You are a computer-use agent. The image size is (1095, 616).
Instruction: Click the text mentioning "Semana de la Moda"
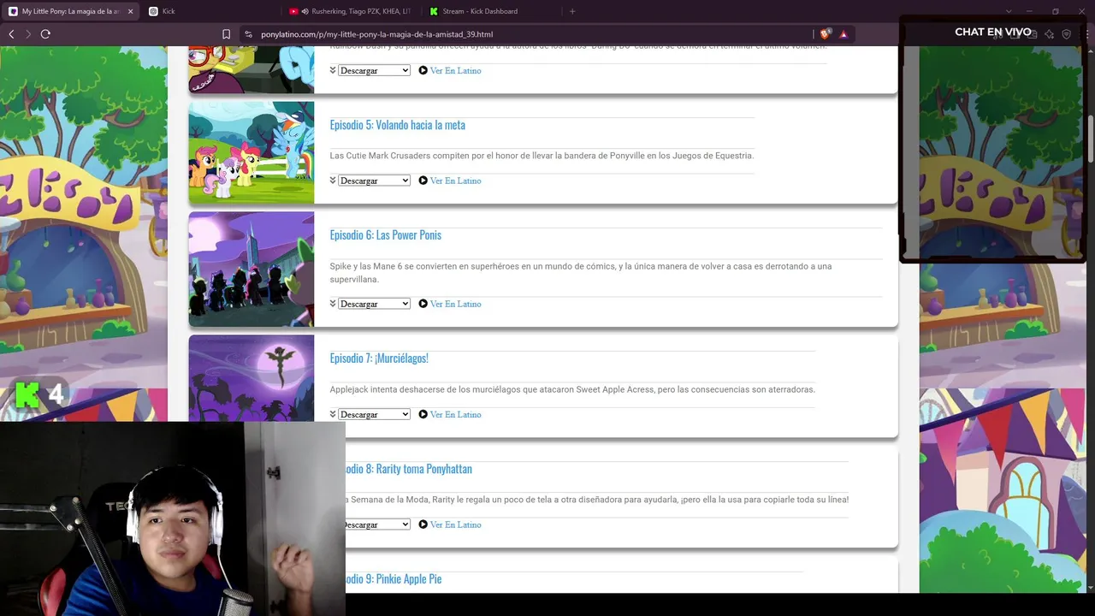597,500
